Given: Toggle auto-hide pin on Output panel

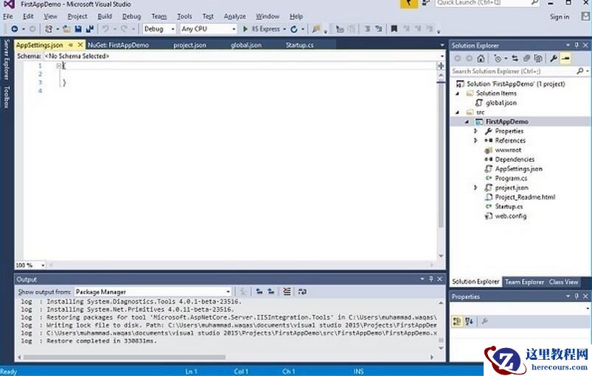Looking at the screenshot, I should click(x=431, y=279).
